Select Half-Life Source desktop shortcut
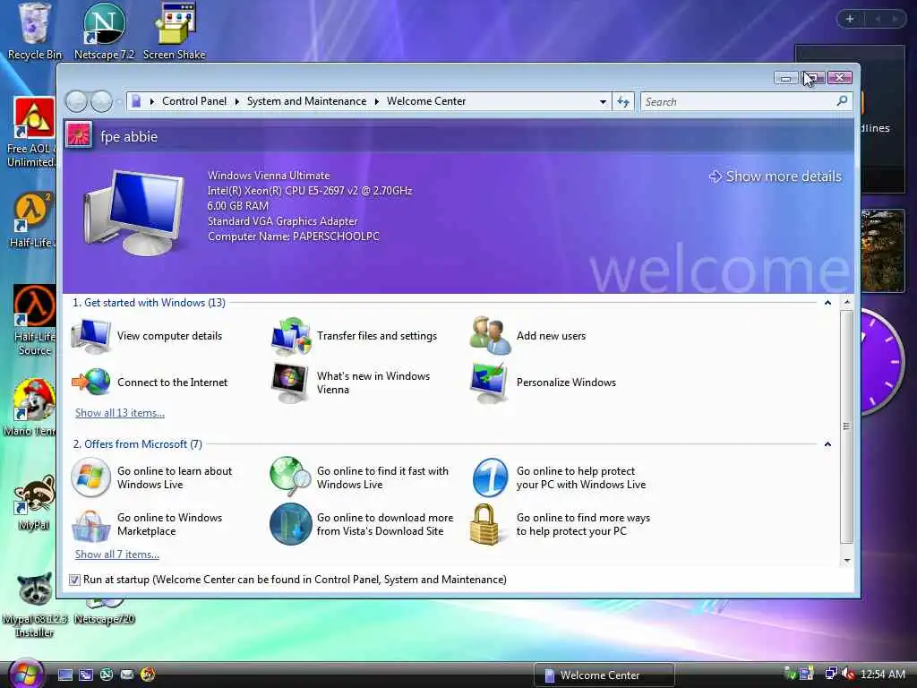The image size is (917, 688). pos(34,321)
